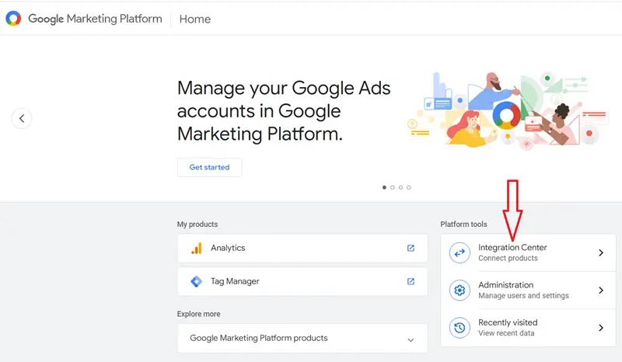Click the 'Manage your Google Ads accounts' headline

tap(284, 110)
